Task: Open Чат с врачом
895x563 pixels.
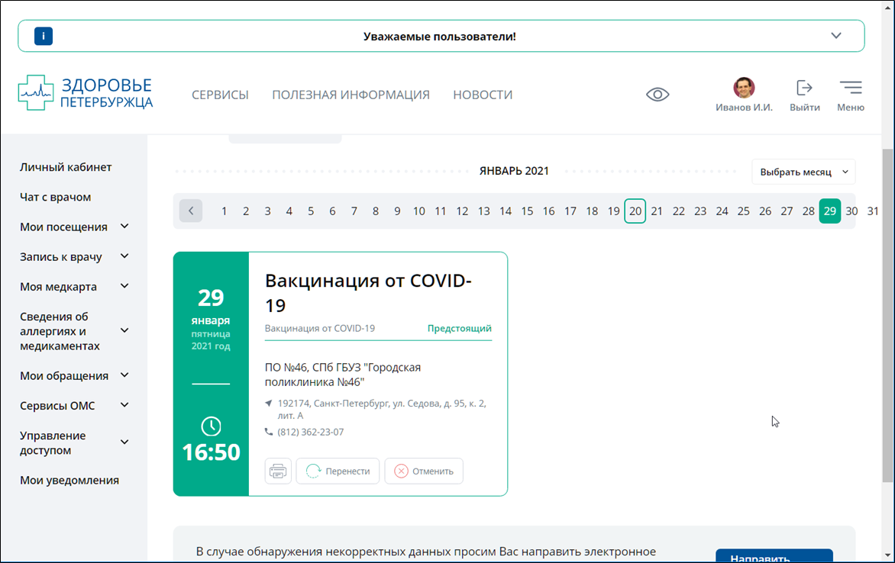Action: (x=56, y=197)
